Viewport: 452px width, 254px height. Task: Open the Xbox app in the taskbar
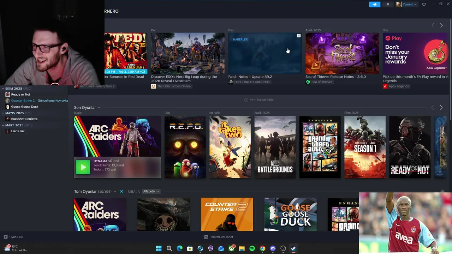231,248
